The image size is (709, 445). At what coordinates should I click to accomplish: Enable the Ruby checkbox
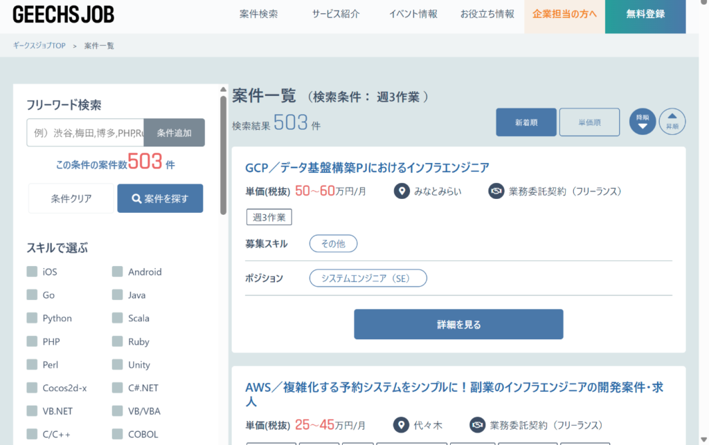pos(118,341)
